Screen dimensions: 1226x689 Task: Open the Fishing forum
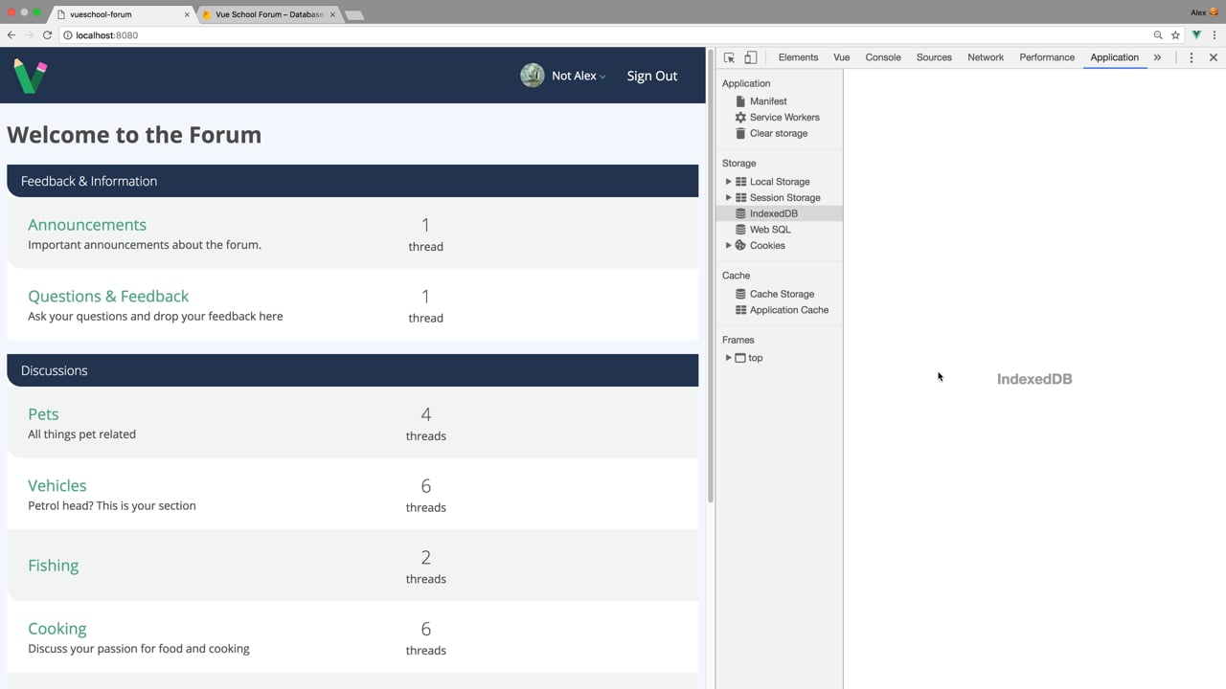click(x=54, y=566)
